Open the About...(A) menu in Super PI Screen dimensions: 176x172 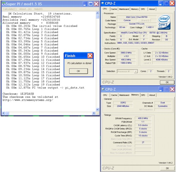click(25, 9)
